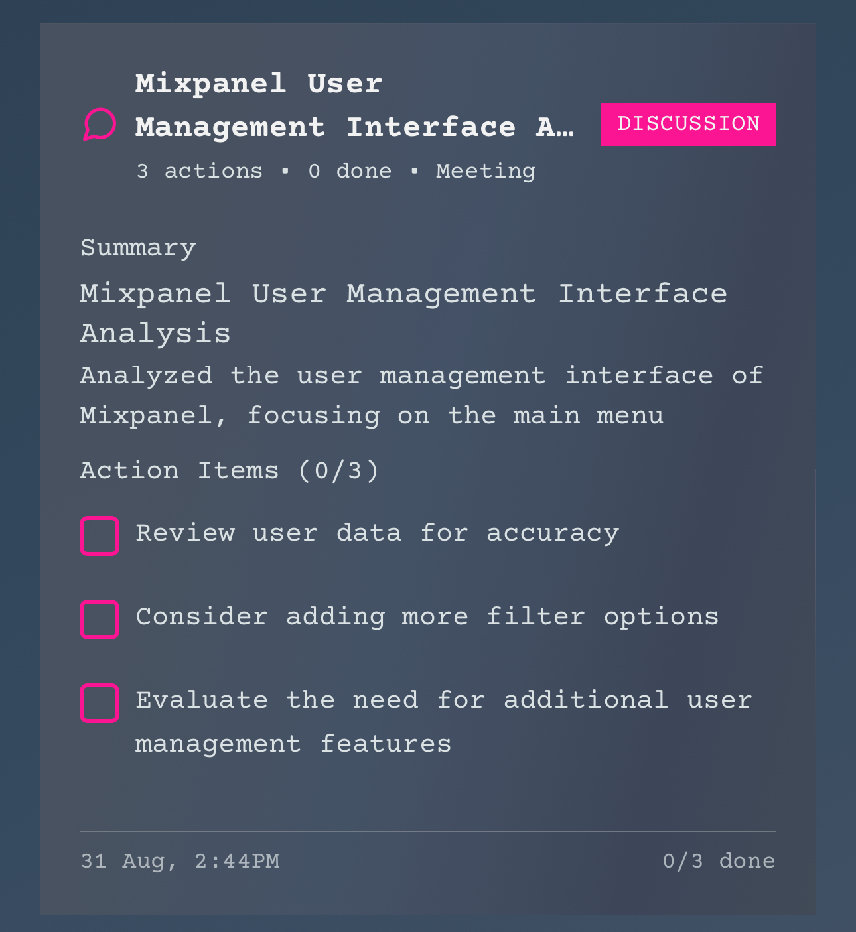Open the truncated Mixpanel User Management title
856x932 pixels.
tap(355, 105)
